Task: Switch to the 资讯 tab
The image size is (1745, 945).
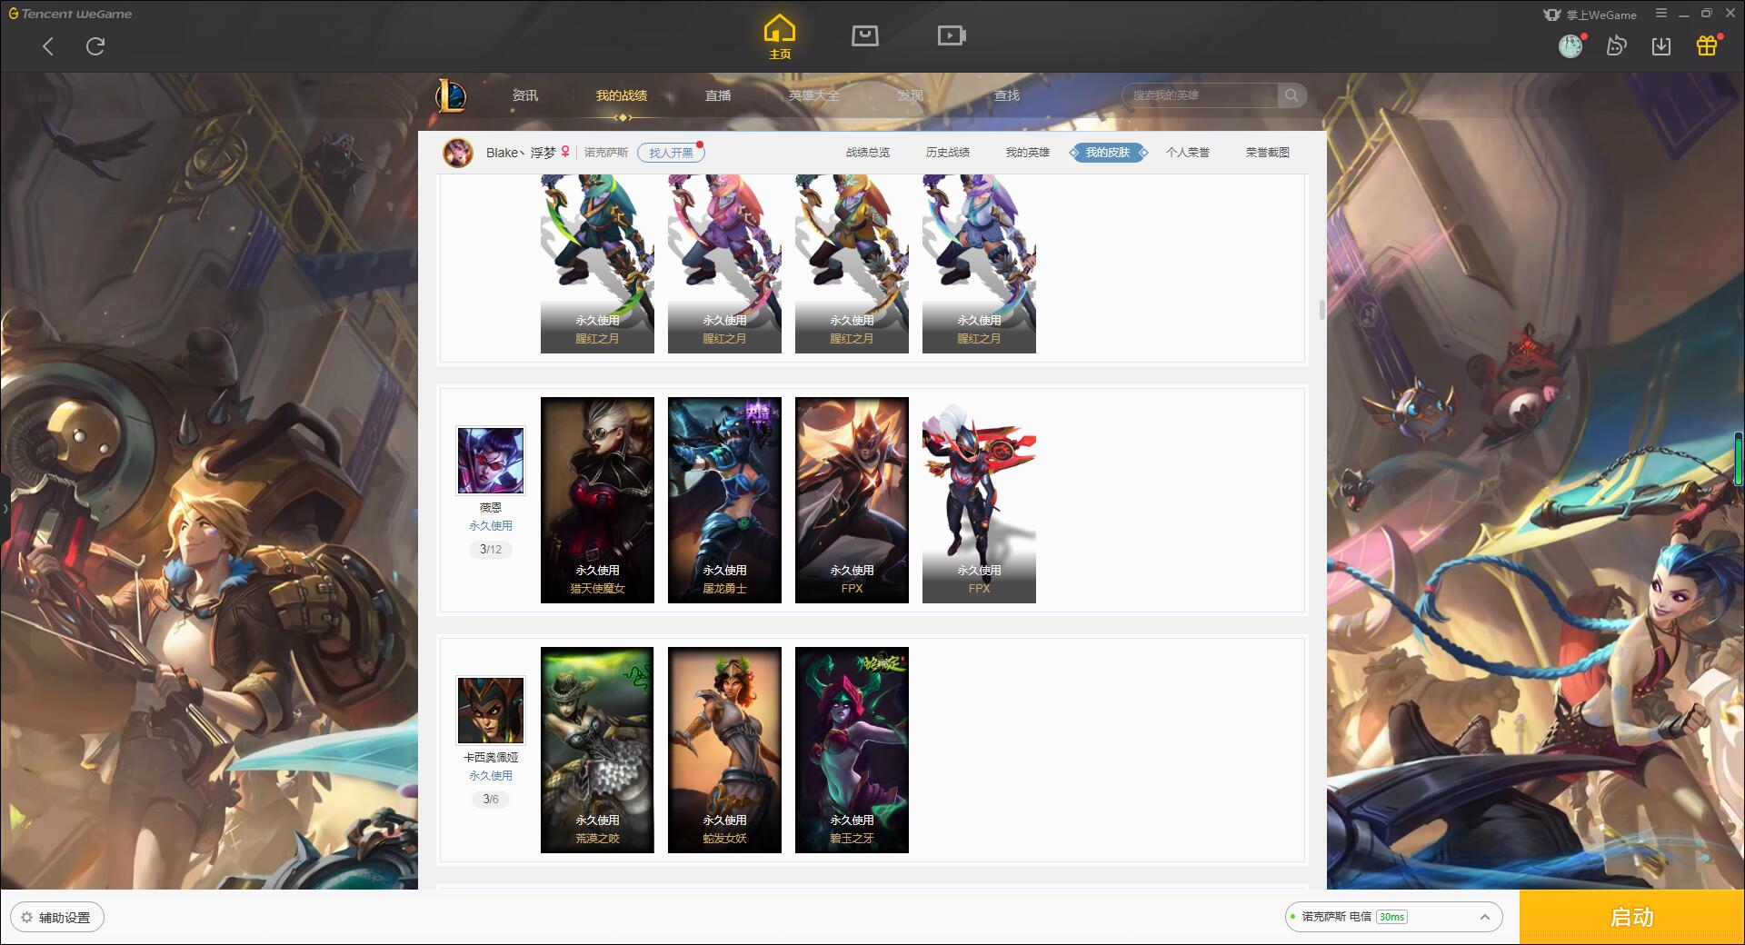Action: 525,95
